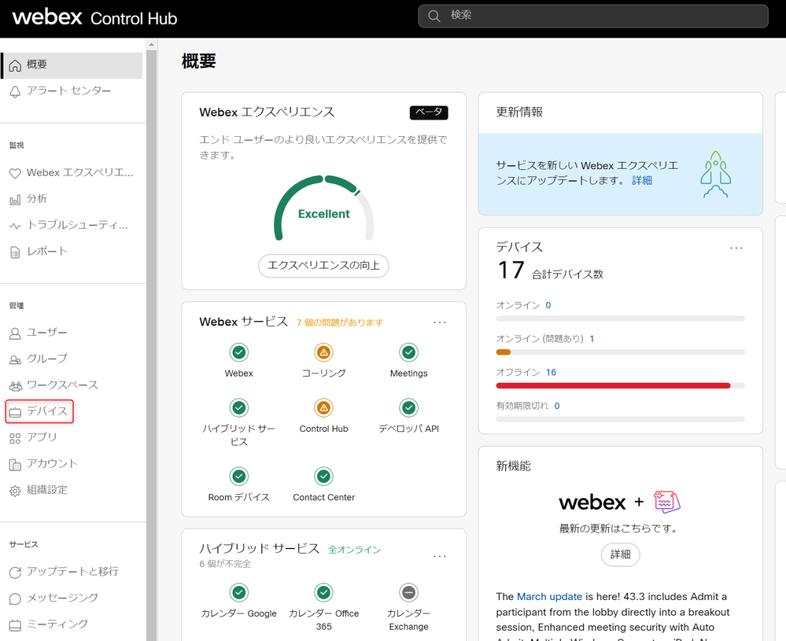Open the ハイブリッド サービス card more-options menu
Image resolution: width=786 pixels, height=641 pixels.
click(440, 556)
